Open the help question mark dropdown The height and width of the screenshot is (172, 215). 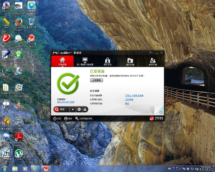[151, 52]
